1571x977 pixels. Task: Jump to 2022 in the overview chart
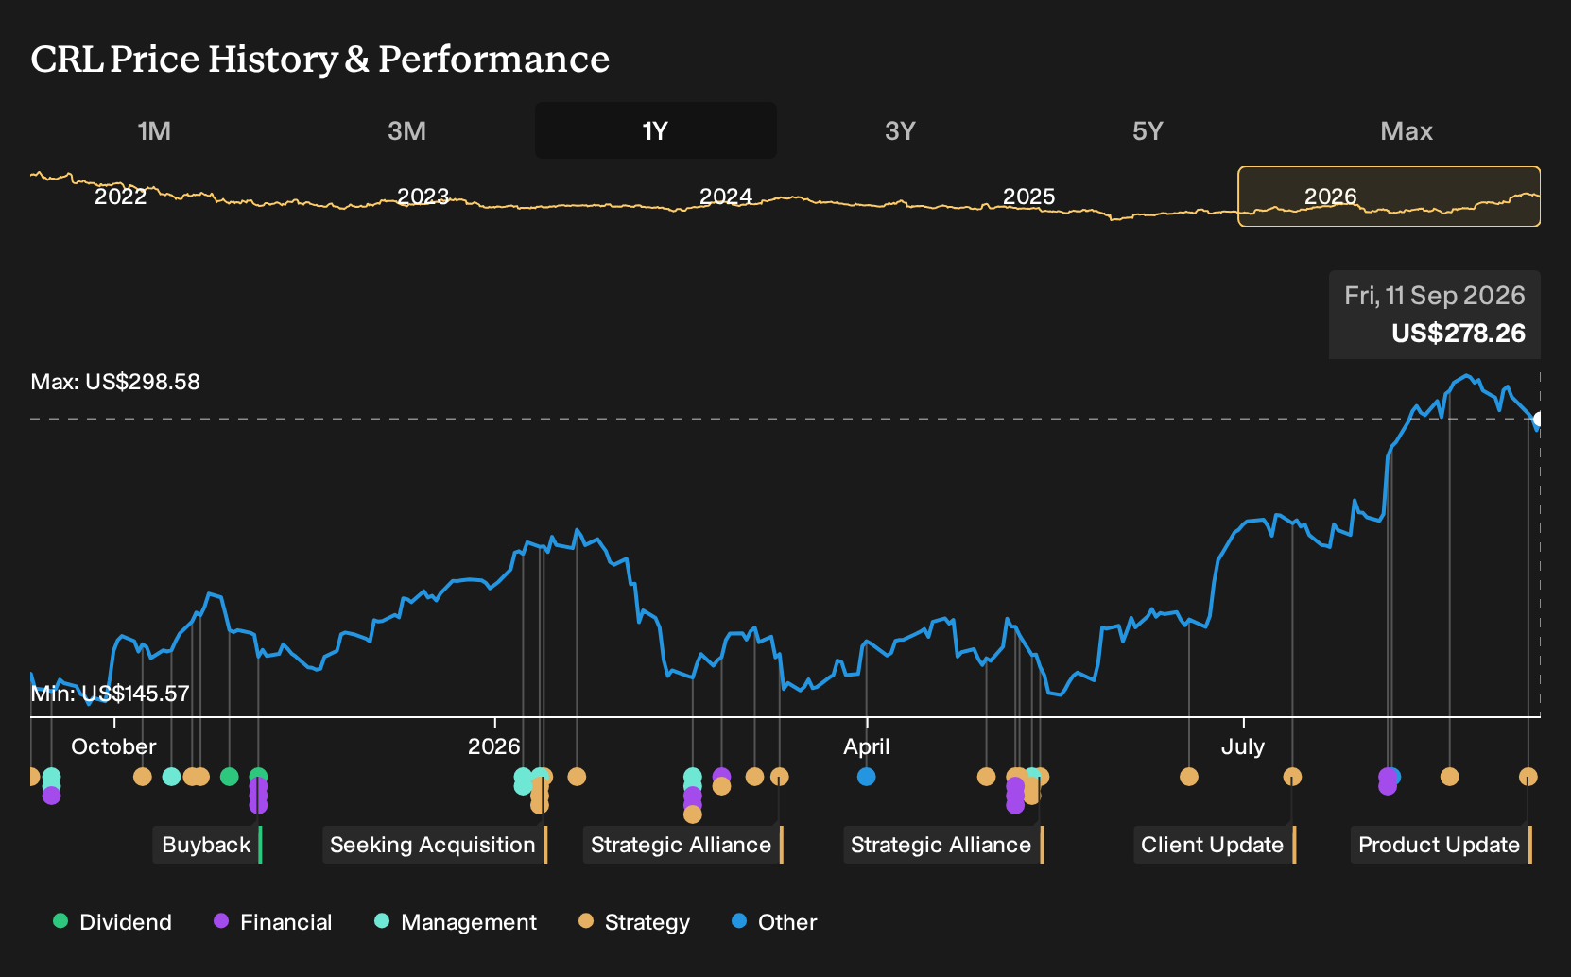(x=121, y=197)
